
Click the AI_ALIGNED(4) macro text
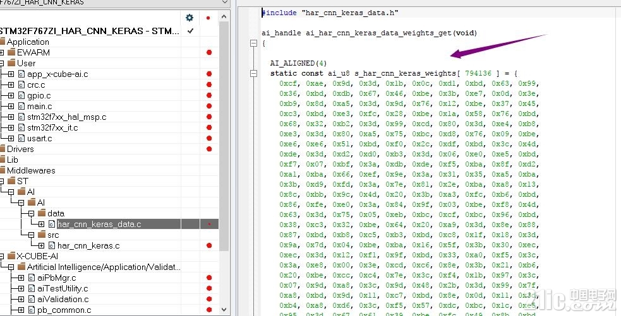(299, 63)
